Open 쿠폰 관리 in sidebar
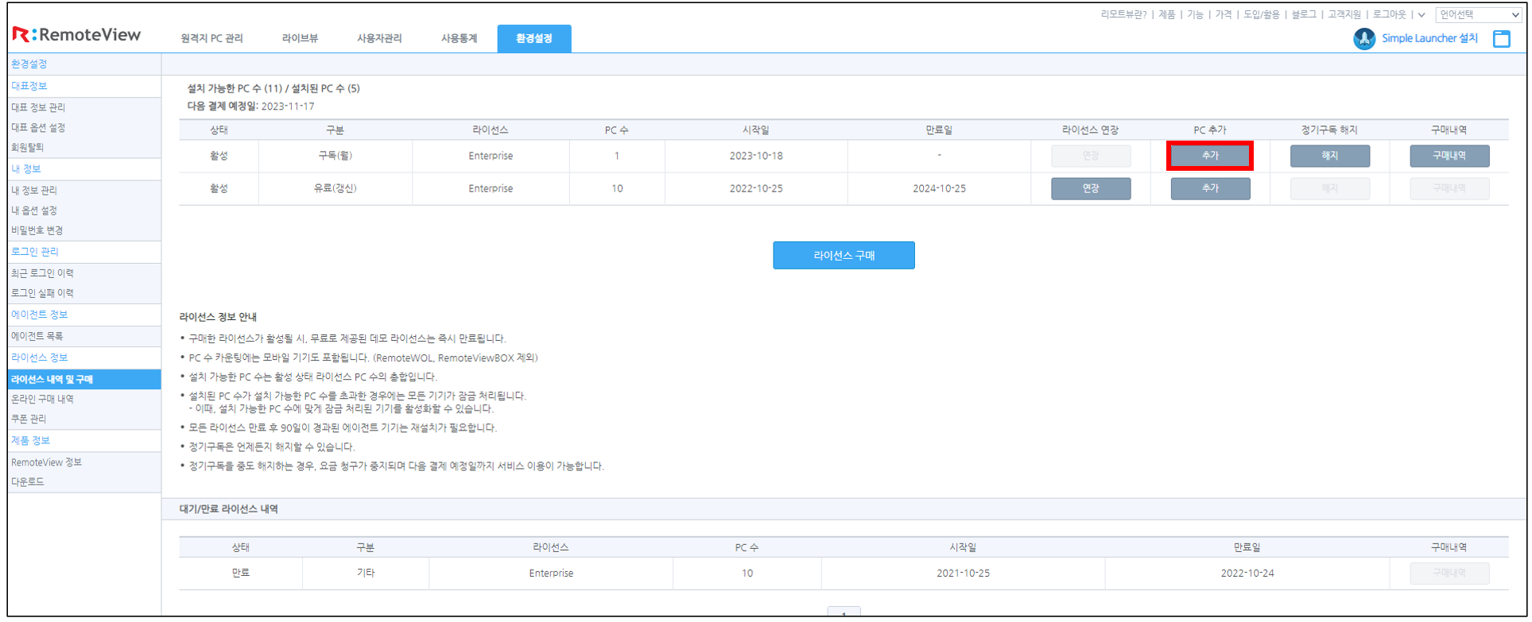 point(29,419)
